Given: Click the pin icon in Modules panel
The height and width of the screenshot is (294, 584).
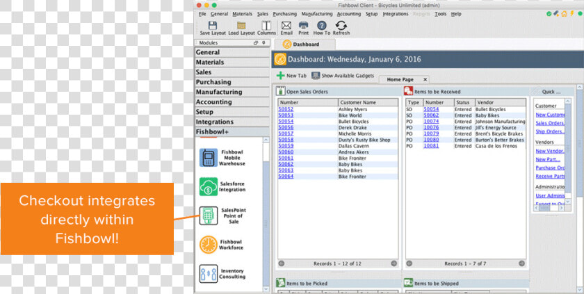Looking at the screenshot, I should pyautogui.click(x=263, y=43).
